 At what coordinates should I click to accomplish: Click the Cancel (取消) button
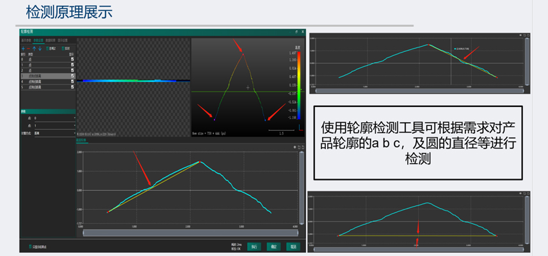[x=293, y=246]
